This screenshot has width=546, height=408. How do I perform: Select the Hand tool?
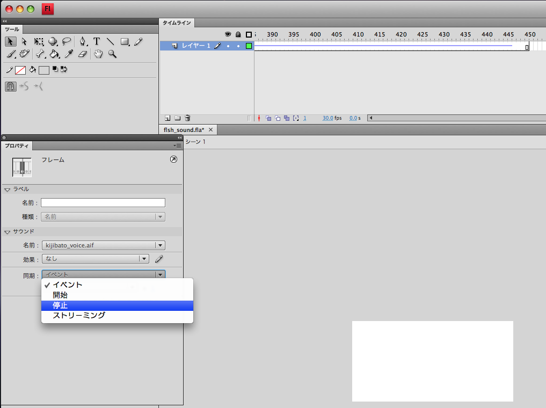98,54
